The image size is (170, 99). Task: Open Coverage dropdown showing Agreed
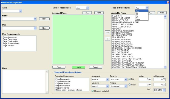pyautogui.click(x=107, y=86)
